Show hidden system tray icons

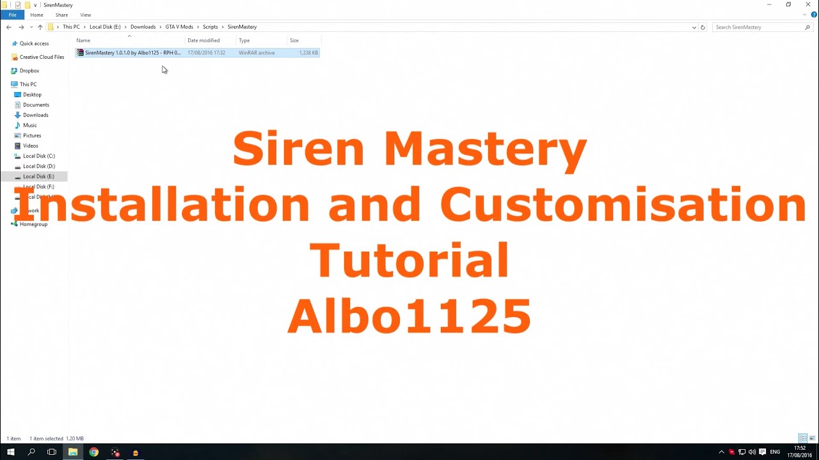click(722, 452)
